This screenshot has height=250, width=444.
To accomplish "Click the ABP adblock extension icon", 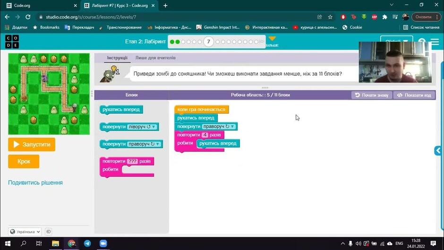I will click(375, 17).
